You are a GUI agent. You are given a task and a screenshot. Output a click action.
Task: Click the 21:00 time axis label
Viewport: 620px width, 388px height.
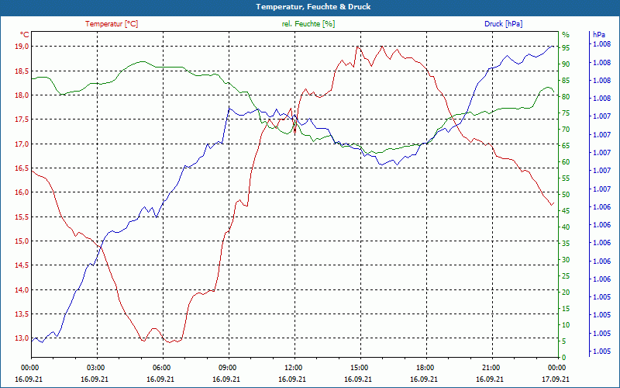click(x=491, y=368)
